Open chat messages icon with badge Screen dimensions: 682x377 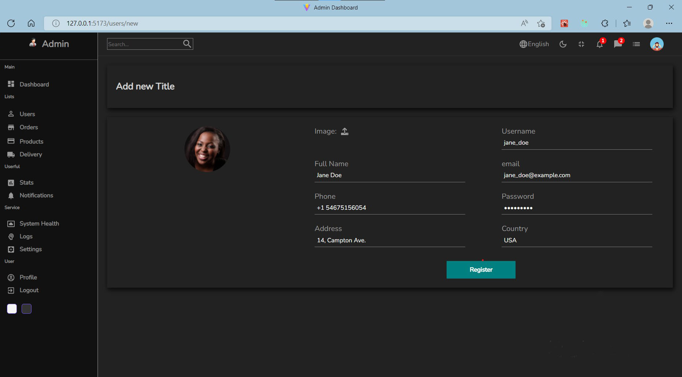tap(618, 44)
